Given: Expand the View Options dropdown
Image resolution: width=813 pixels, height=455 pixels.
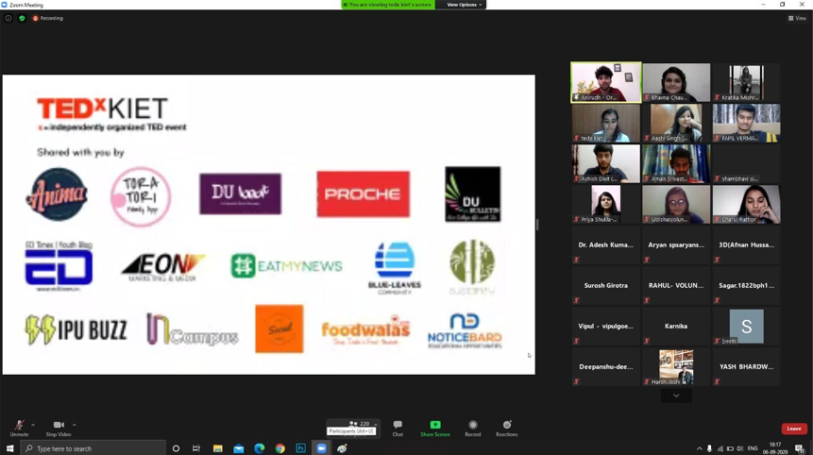Looking at the screenshot, I should point(464,5).
